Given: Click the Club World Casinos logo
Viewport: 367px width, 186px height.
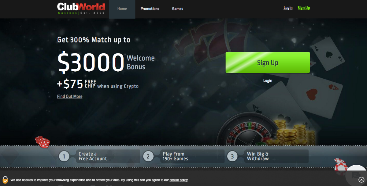Looking at the screenshot, I should (x=81, y=9).
